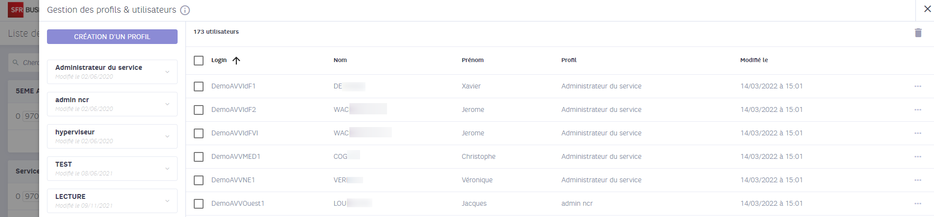Click the trash delete icon
Image resolution: width=934 pixels, height=217 pixels.
point(918,33)
